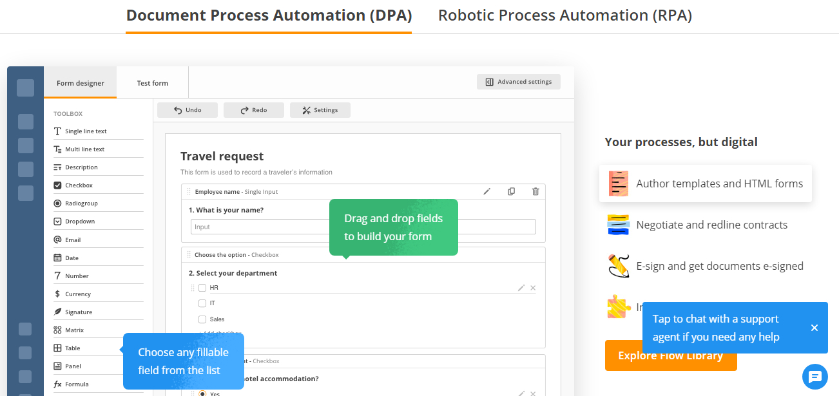The image size is (839, 396).
Task: Open Advanced settings panel
Action: 519,82
